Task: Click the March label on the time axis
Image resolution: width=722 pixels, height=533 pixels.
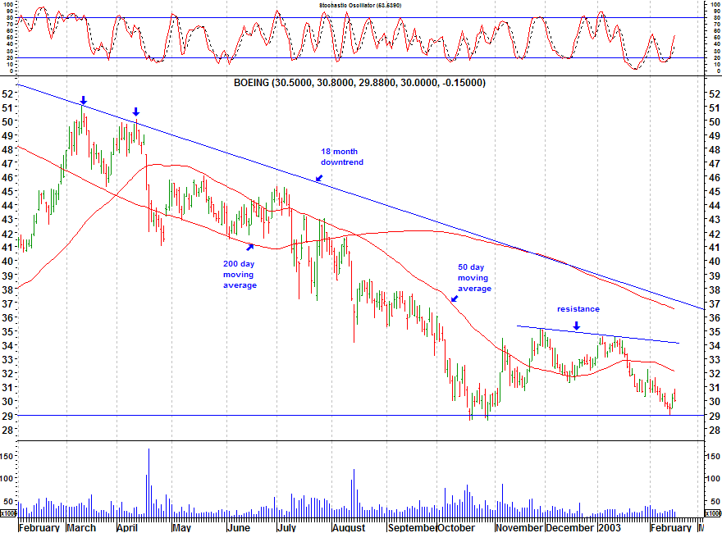Action: click(x=81, y=527)
